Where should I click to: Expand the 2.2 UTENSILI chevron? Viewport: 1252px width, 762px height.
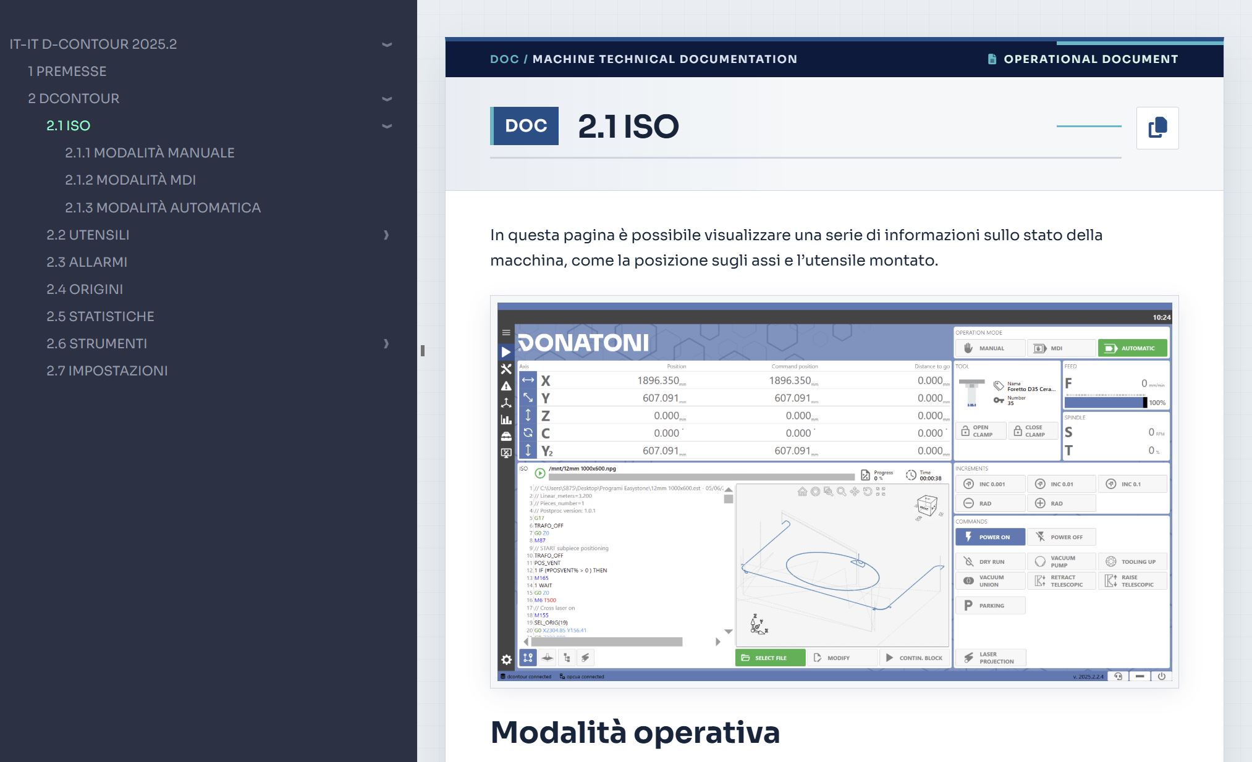tap(386, 235)
